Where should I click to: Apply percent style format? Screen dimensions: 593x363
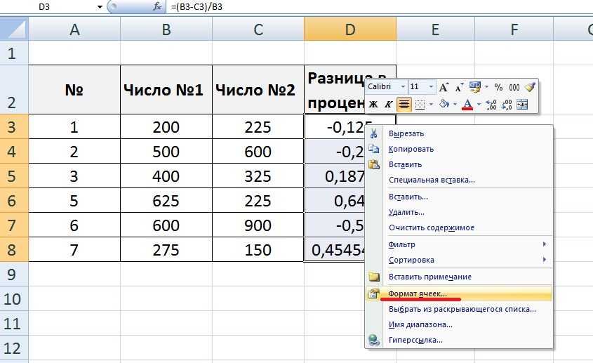(x=498, y=88)
